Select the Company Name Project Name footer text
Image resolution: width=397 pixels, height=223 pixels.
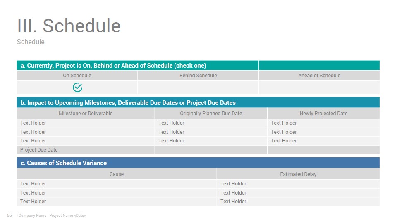(51, 216)
